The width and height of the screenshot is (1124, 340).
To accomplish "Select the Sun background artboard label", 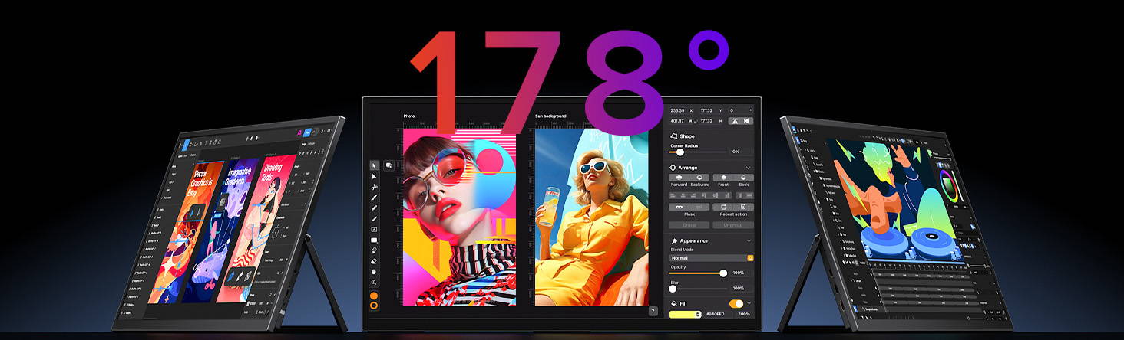I will [550, 116].
